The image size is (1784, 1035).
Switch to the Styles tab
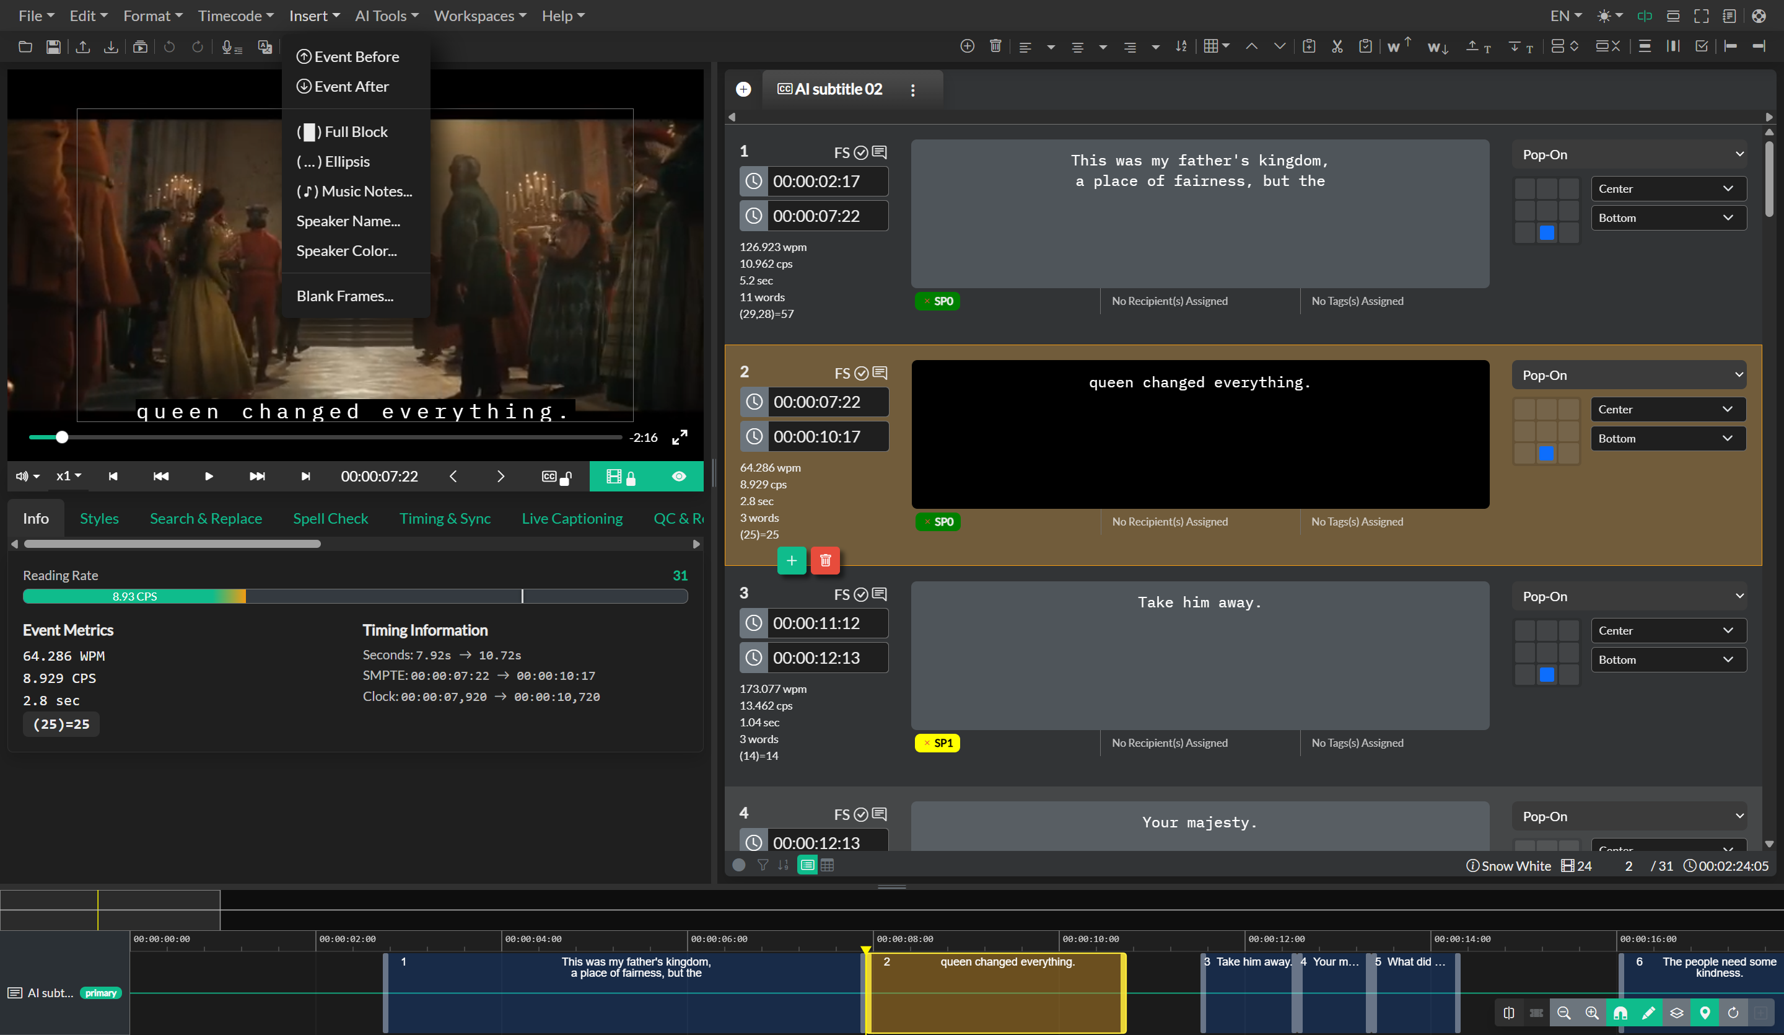click(99, 519)
